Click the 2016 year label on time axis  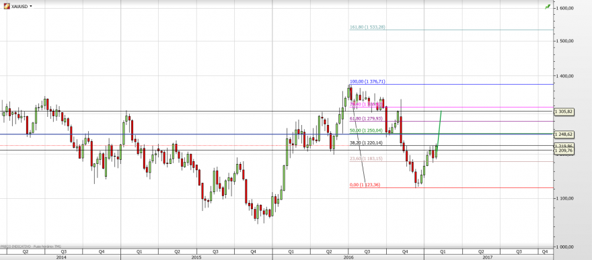tap(348, 257)
